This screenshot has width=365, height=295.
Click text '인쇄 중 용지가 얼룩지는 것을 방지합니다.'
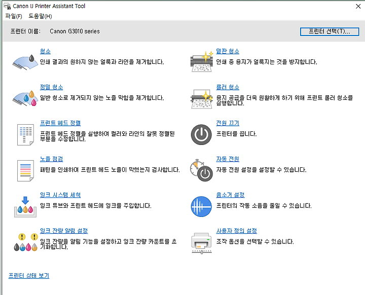click(x=267, y=62)
